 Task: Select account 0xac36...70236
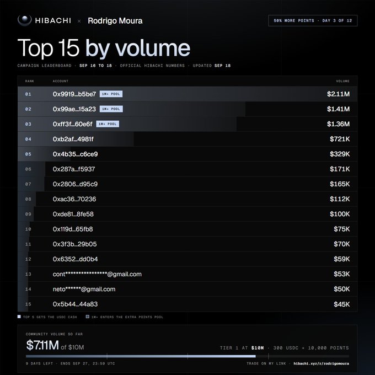pos(74,199)
